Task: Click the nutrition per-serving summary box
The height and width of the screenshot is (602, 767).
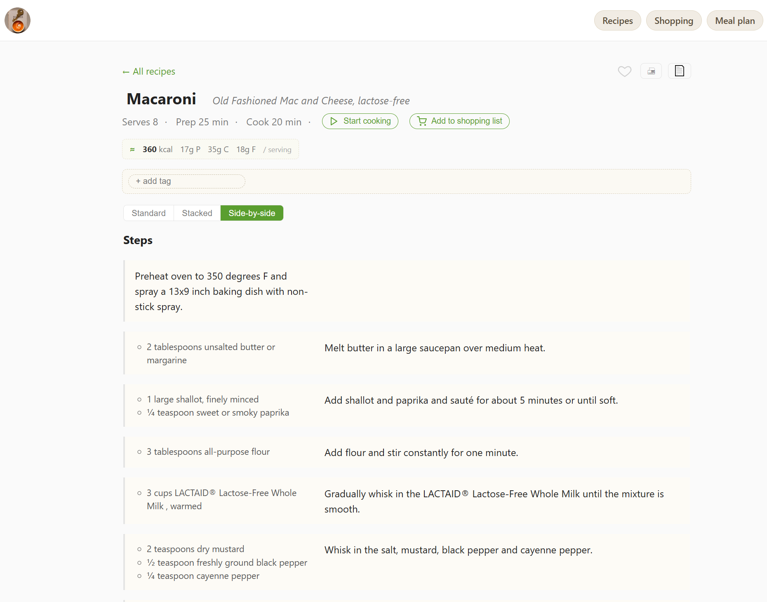Action: tap(210, 150)
